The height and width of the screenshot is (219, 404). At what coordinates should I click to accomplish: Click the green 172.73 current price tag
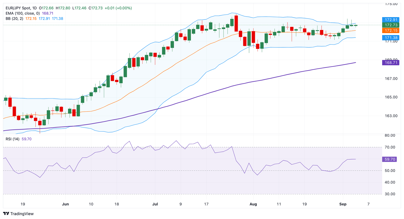pos(391,25)
